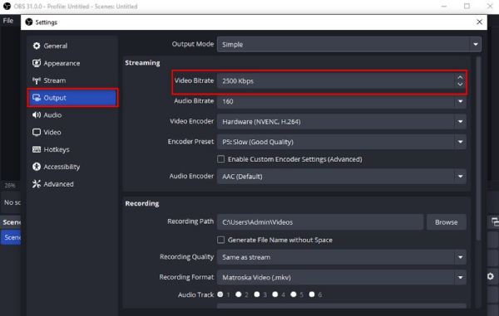Open the Audio settings category
This screenshot has width=499, height=316.
pos(72,114)
